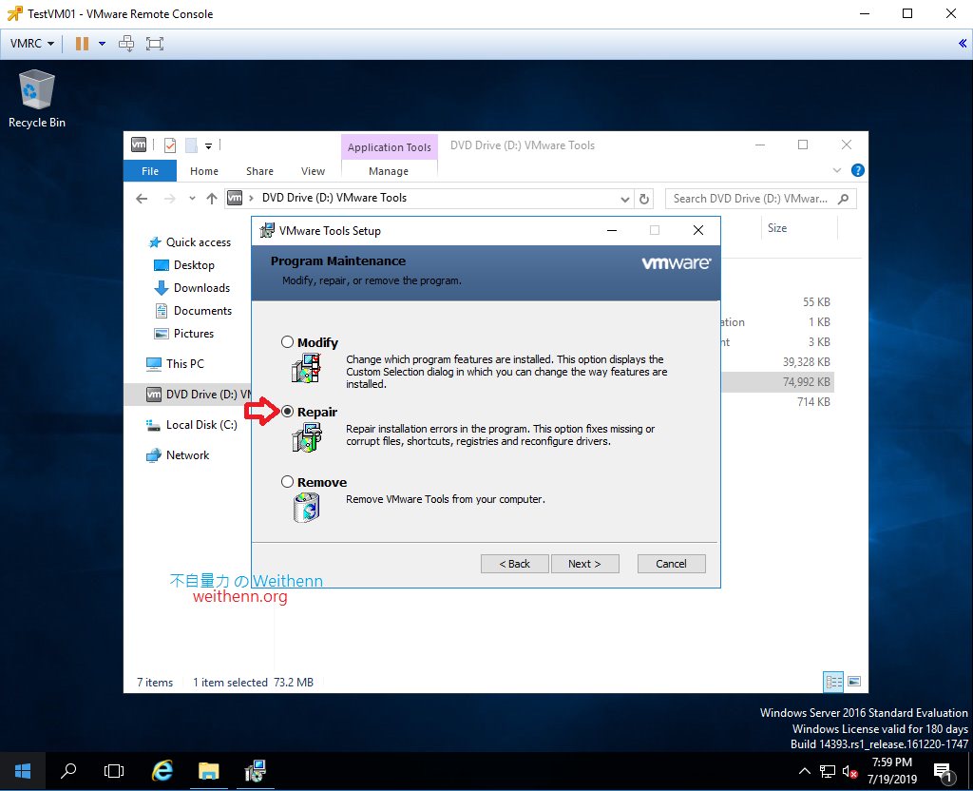
Task: Click inside the Explorer search box
Action: click(x=751, y=198)
